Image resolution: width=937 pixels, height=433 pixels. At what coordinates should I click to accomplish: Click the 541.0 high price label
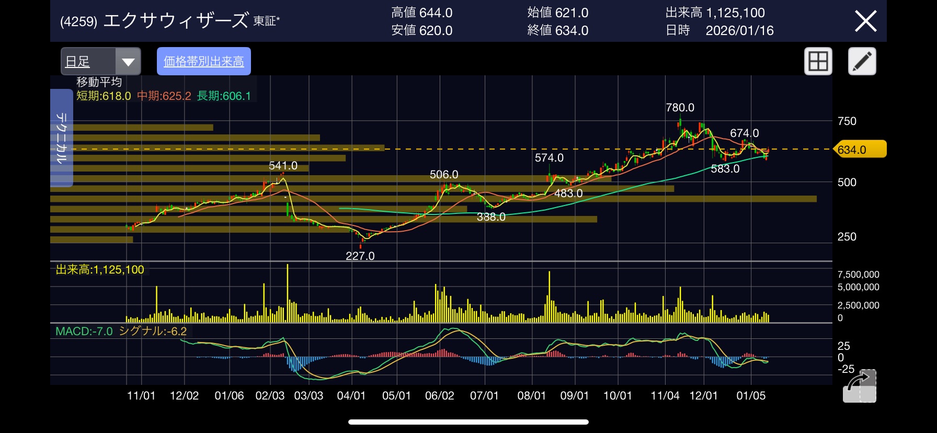283,166
